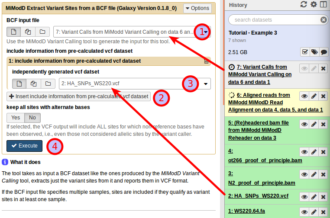Edit attributes of dataset 5 Reheadered bam

tap(314, 124)
